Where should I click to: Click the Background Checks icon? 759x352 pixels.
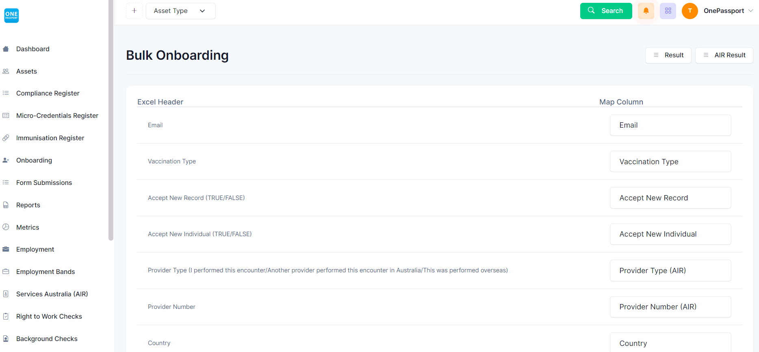pos(6,339)
